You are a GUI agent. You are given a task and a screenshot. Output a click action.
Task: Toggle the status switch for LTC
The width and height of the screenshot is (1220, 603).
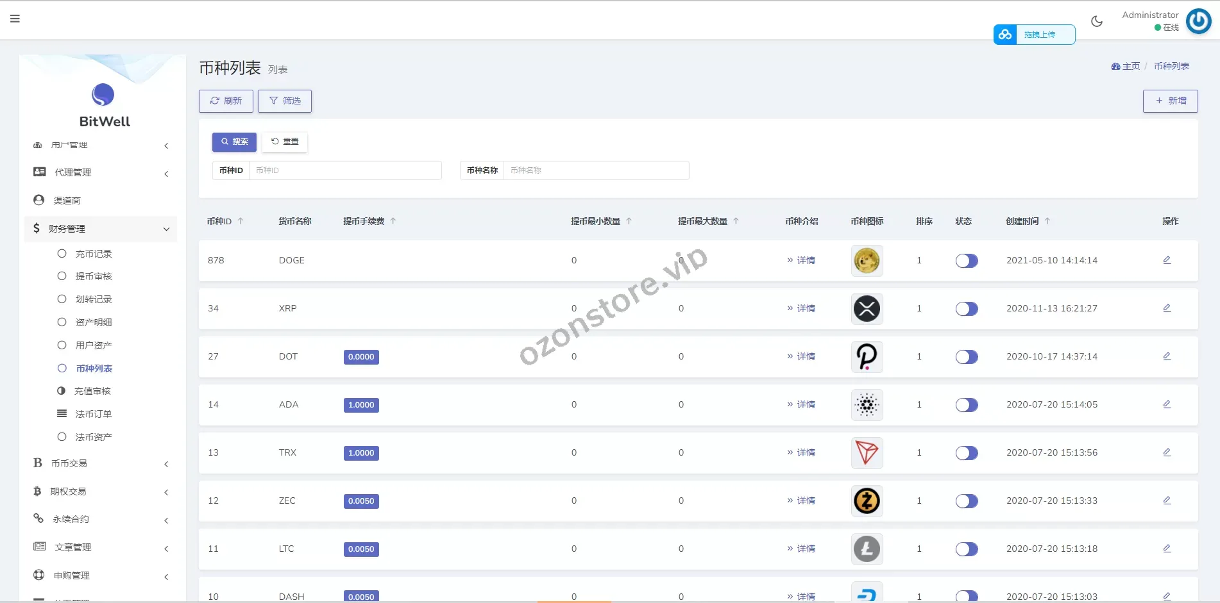click(x=967, y=549)
